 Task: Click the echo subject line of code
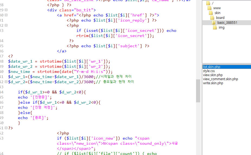point(108,46)
